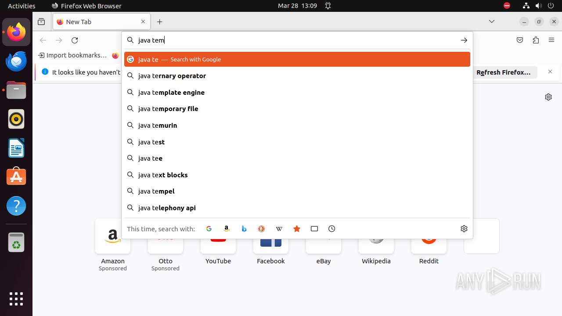
Task: Choose suggestion java text blocks
Action: coord(297,175)
